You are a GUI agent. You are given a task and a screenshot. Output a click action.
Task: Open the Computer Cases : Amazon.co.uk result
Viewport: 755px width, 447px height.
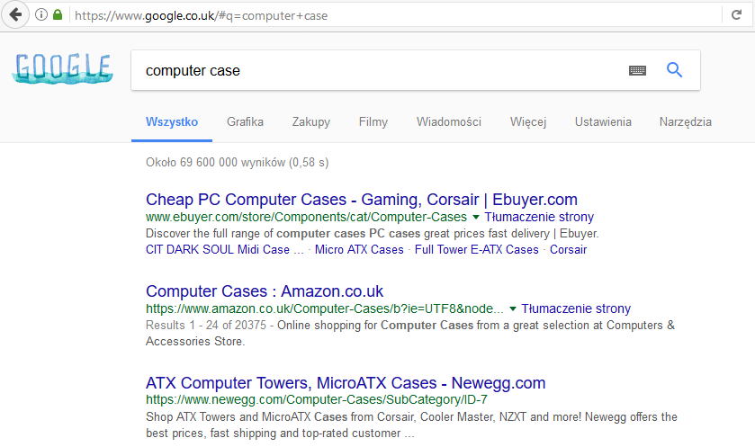click(265, 291)
